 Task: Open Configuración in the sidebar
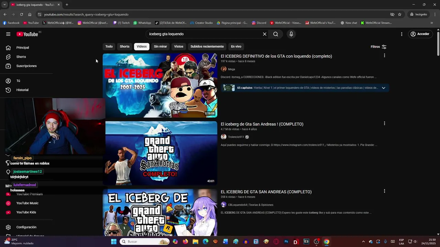(27, 227)
